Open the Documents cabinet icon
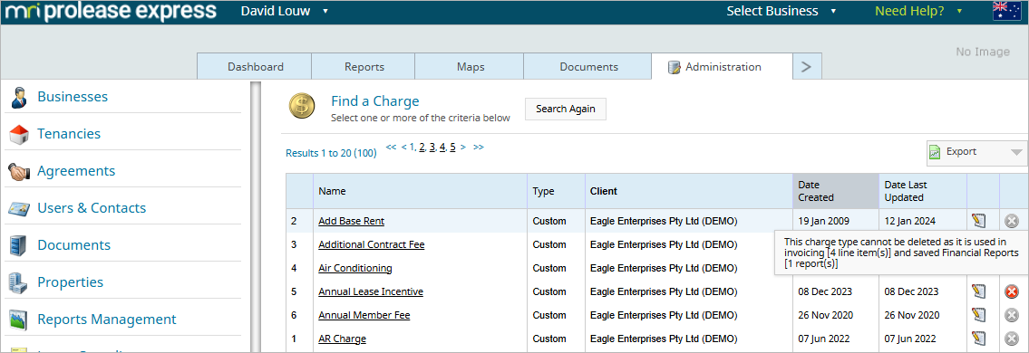 [x=18, y=245]
